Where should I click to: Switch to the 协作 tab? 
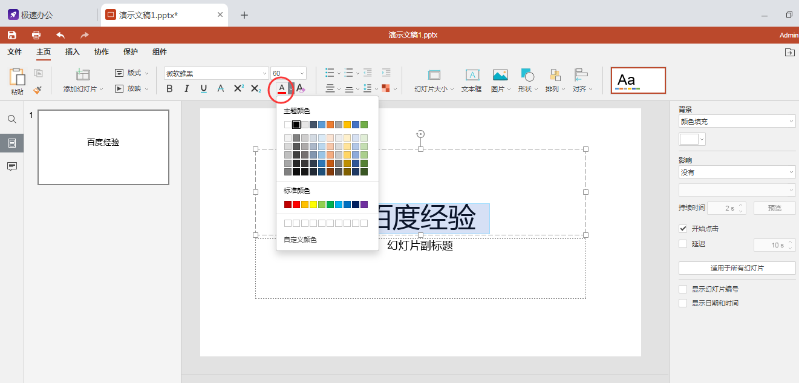point(102,52)
